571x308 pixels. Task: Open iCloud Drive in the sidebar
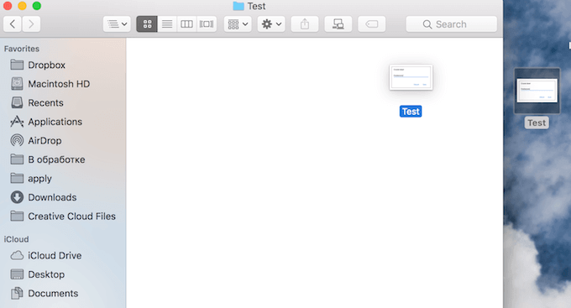[x=55, y=256]
